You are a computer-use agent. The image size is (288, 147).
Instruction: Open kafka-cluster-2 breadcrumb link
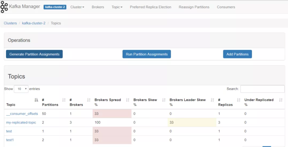[x=34, y=23]
